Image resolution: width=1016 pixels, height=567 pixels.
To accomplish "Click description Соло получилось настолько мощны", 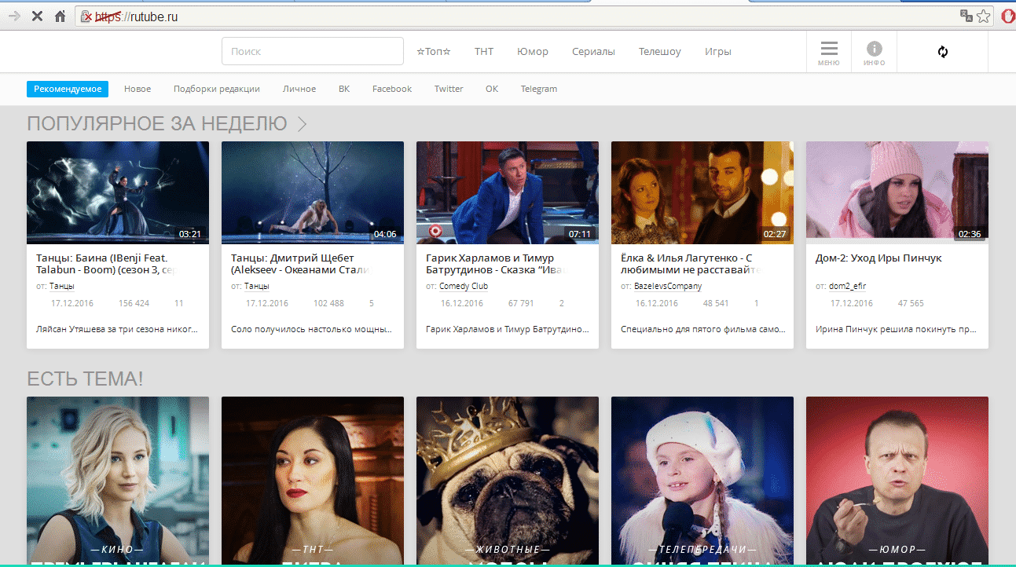I will (x=311, y=330).
